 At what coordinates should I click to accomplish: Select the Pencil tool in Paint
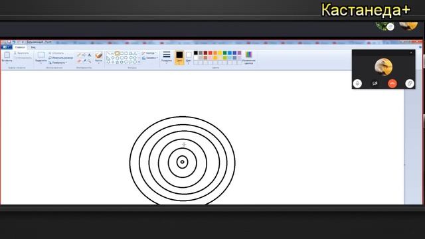coord(79,55)
